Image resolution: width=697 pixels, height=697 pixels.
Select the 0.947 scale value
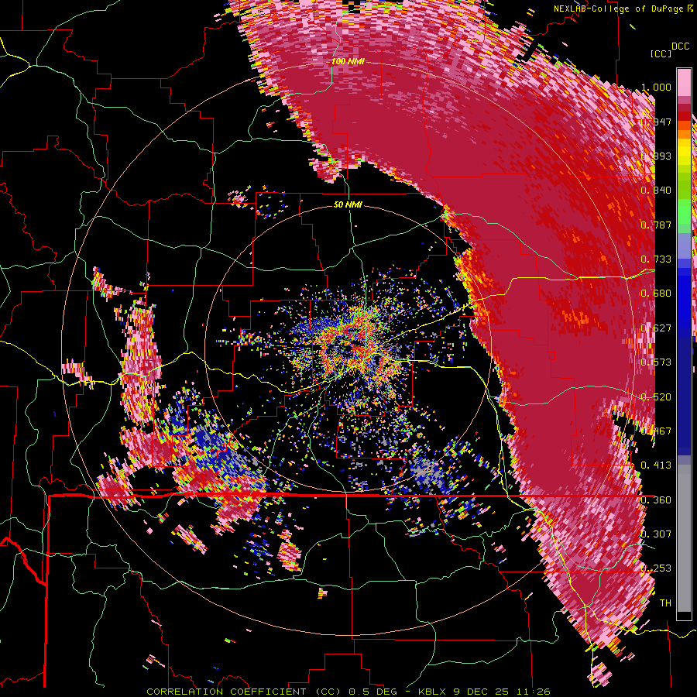[x=656, y=122]
